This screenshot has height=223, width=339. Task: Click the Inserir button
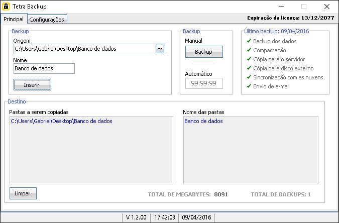pyautogui.click(x=33, y=85)
